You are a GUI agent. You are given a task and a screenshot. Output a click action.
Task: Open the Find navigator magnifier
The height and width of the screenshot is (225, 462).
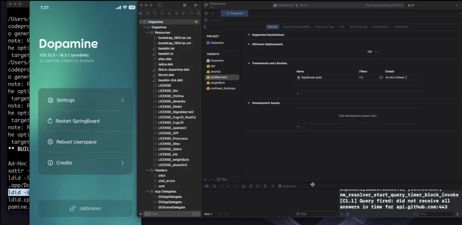[x=162, y=13]
